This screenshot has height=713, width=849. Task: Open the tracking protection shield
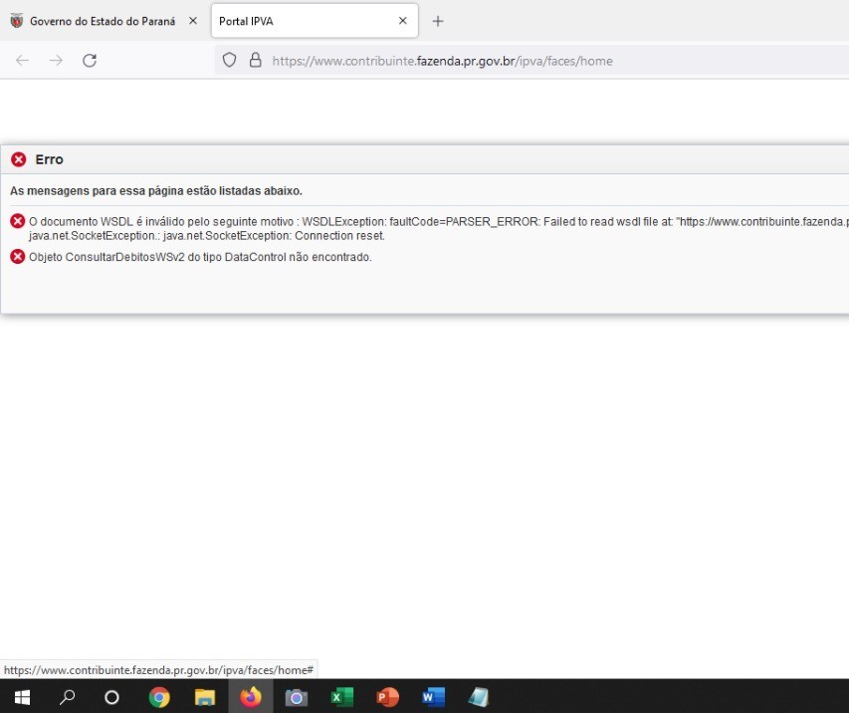click(x=230, y=60)
